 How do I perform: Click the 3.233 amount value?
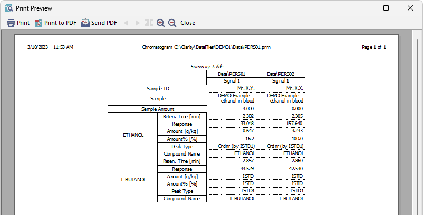(x=297, y=131)
